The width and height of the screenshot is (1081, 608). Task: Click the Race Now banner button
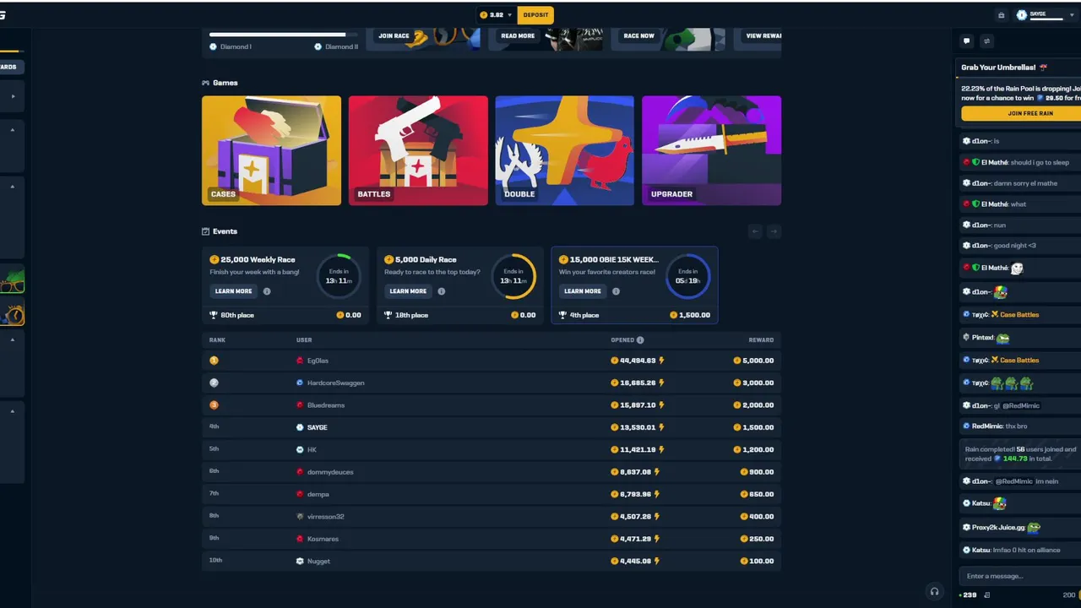[x=638, y=36]
